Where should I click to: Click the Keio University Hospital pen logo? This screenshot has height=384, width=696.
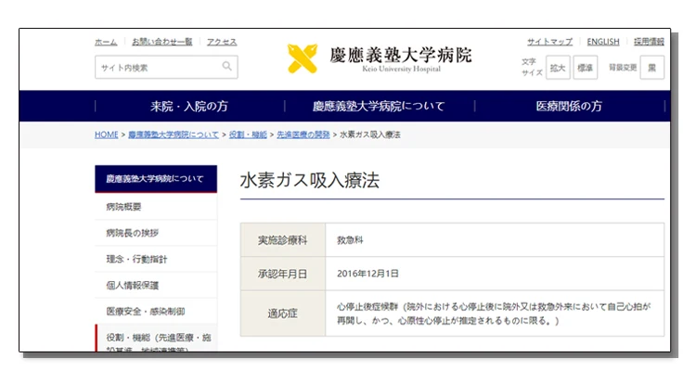tap(303, 58)
